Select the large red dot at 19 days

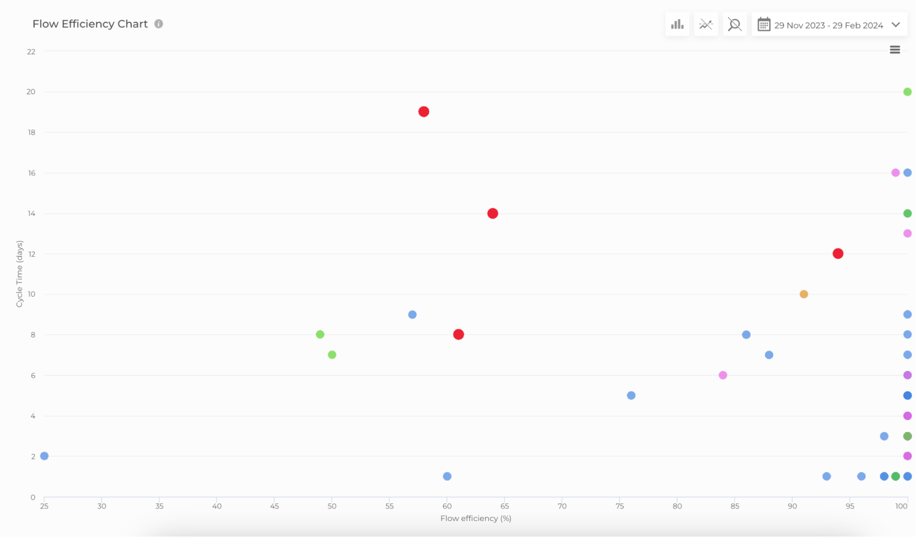pos(423,111)
